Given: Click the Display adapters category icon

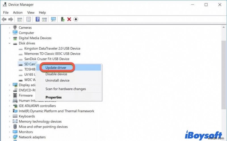Looking at the screenshot, I should 15,85.
